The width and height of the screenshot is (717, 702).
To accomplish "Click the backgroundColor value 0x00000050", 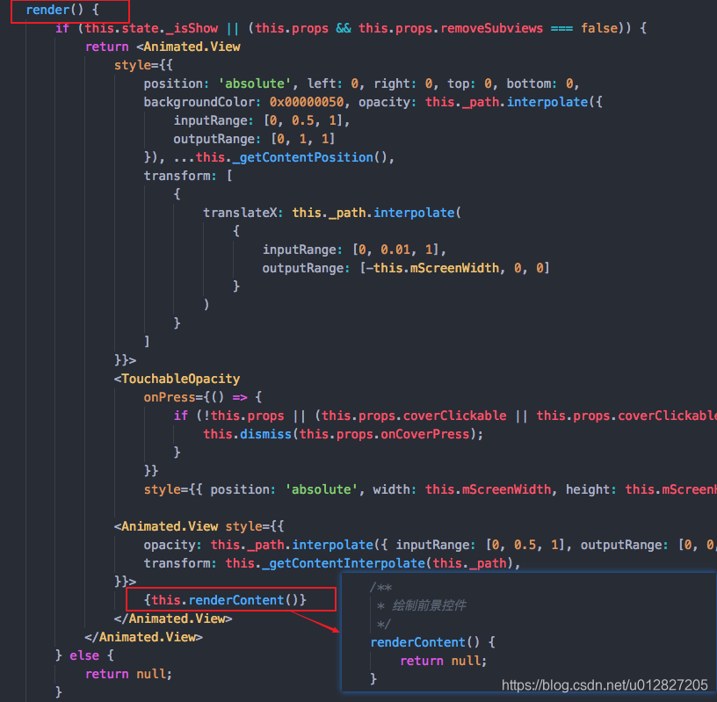I will pos(307,102).
